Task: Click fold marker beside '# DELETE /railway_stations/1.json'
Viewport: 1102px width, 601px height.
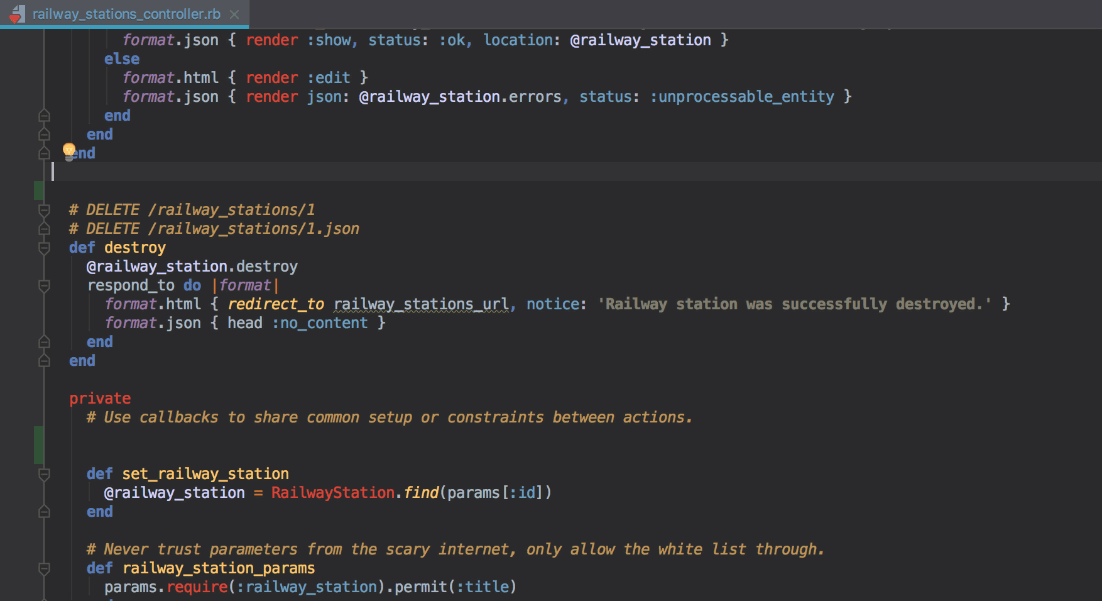Action: click(44, 229)
